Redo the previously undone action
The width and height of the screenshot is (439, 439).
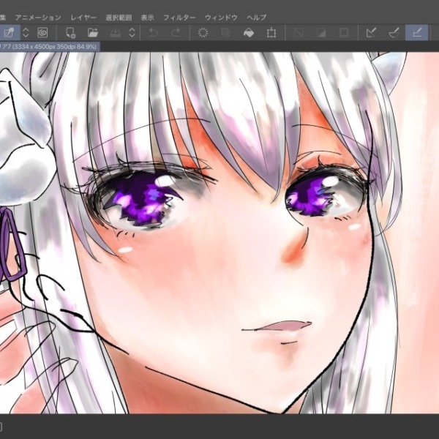tap(176, 33)
